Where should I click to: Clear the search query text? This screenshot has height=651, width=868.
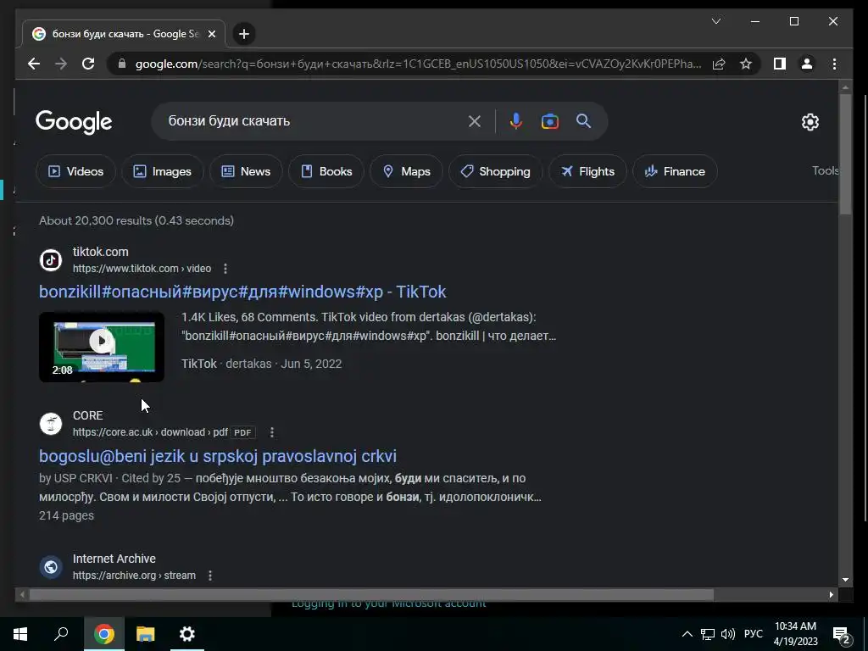475,121
